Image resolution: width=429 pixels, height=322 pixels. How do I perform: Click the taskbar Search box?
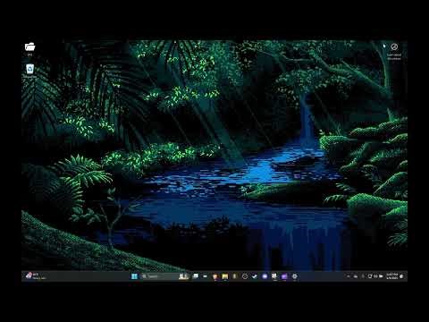click(164, 276)
